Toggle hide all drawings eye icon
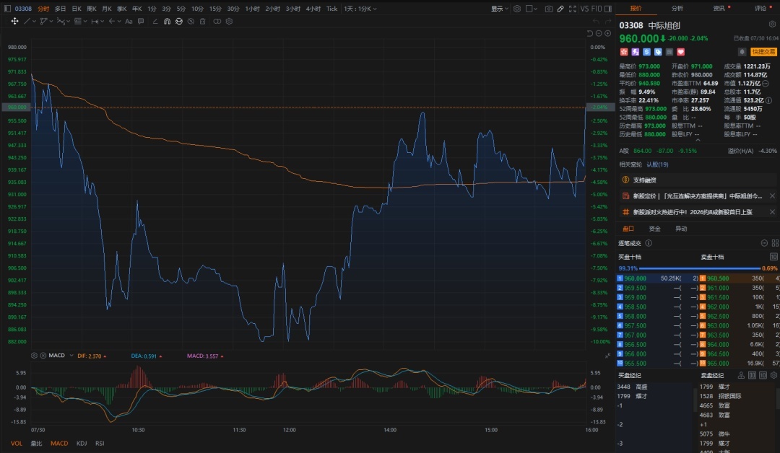This screenshot has height=453, width=780. [x=191, y=22]
